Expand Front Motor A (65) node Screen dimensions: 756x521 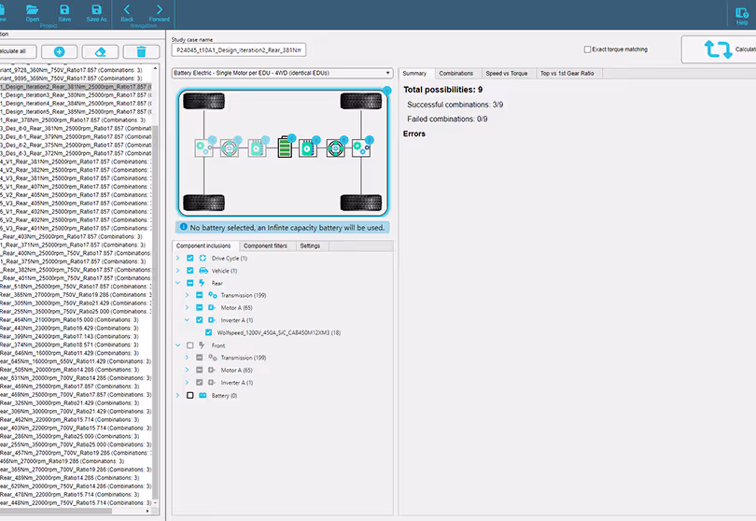[187, 370]
